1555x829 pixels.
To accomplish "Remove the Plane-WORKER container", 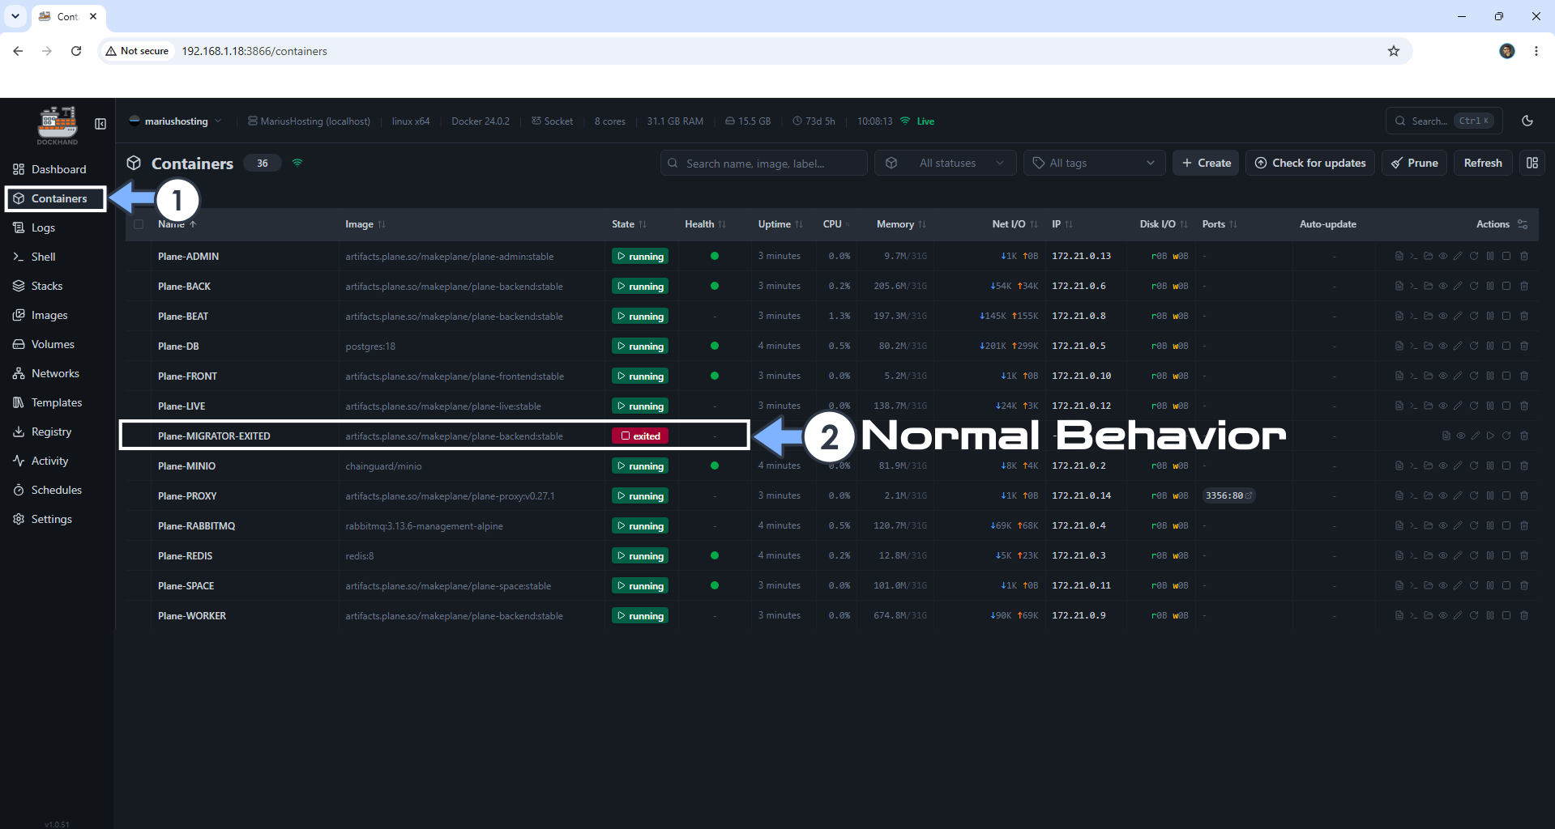I will (x=1524, y=615).
